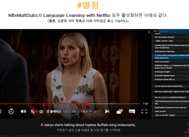This screenshot has width=189, height=137.
Task: Select subtitle "Yeah, no durr."
Action: click(x=170, y=111)
